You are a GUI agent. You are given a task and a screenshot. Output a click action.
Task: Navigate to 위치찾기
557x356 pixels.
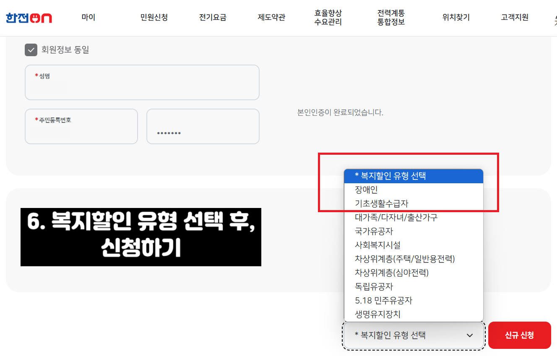455,18
